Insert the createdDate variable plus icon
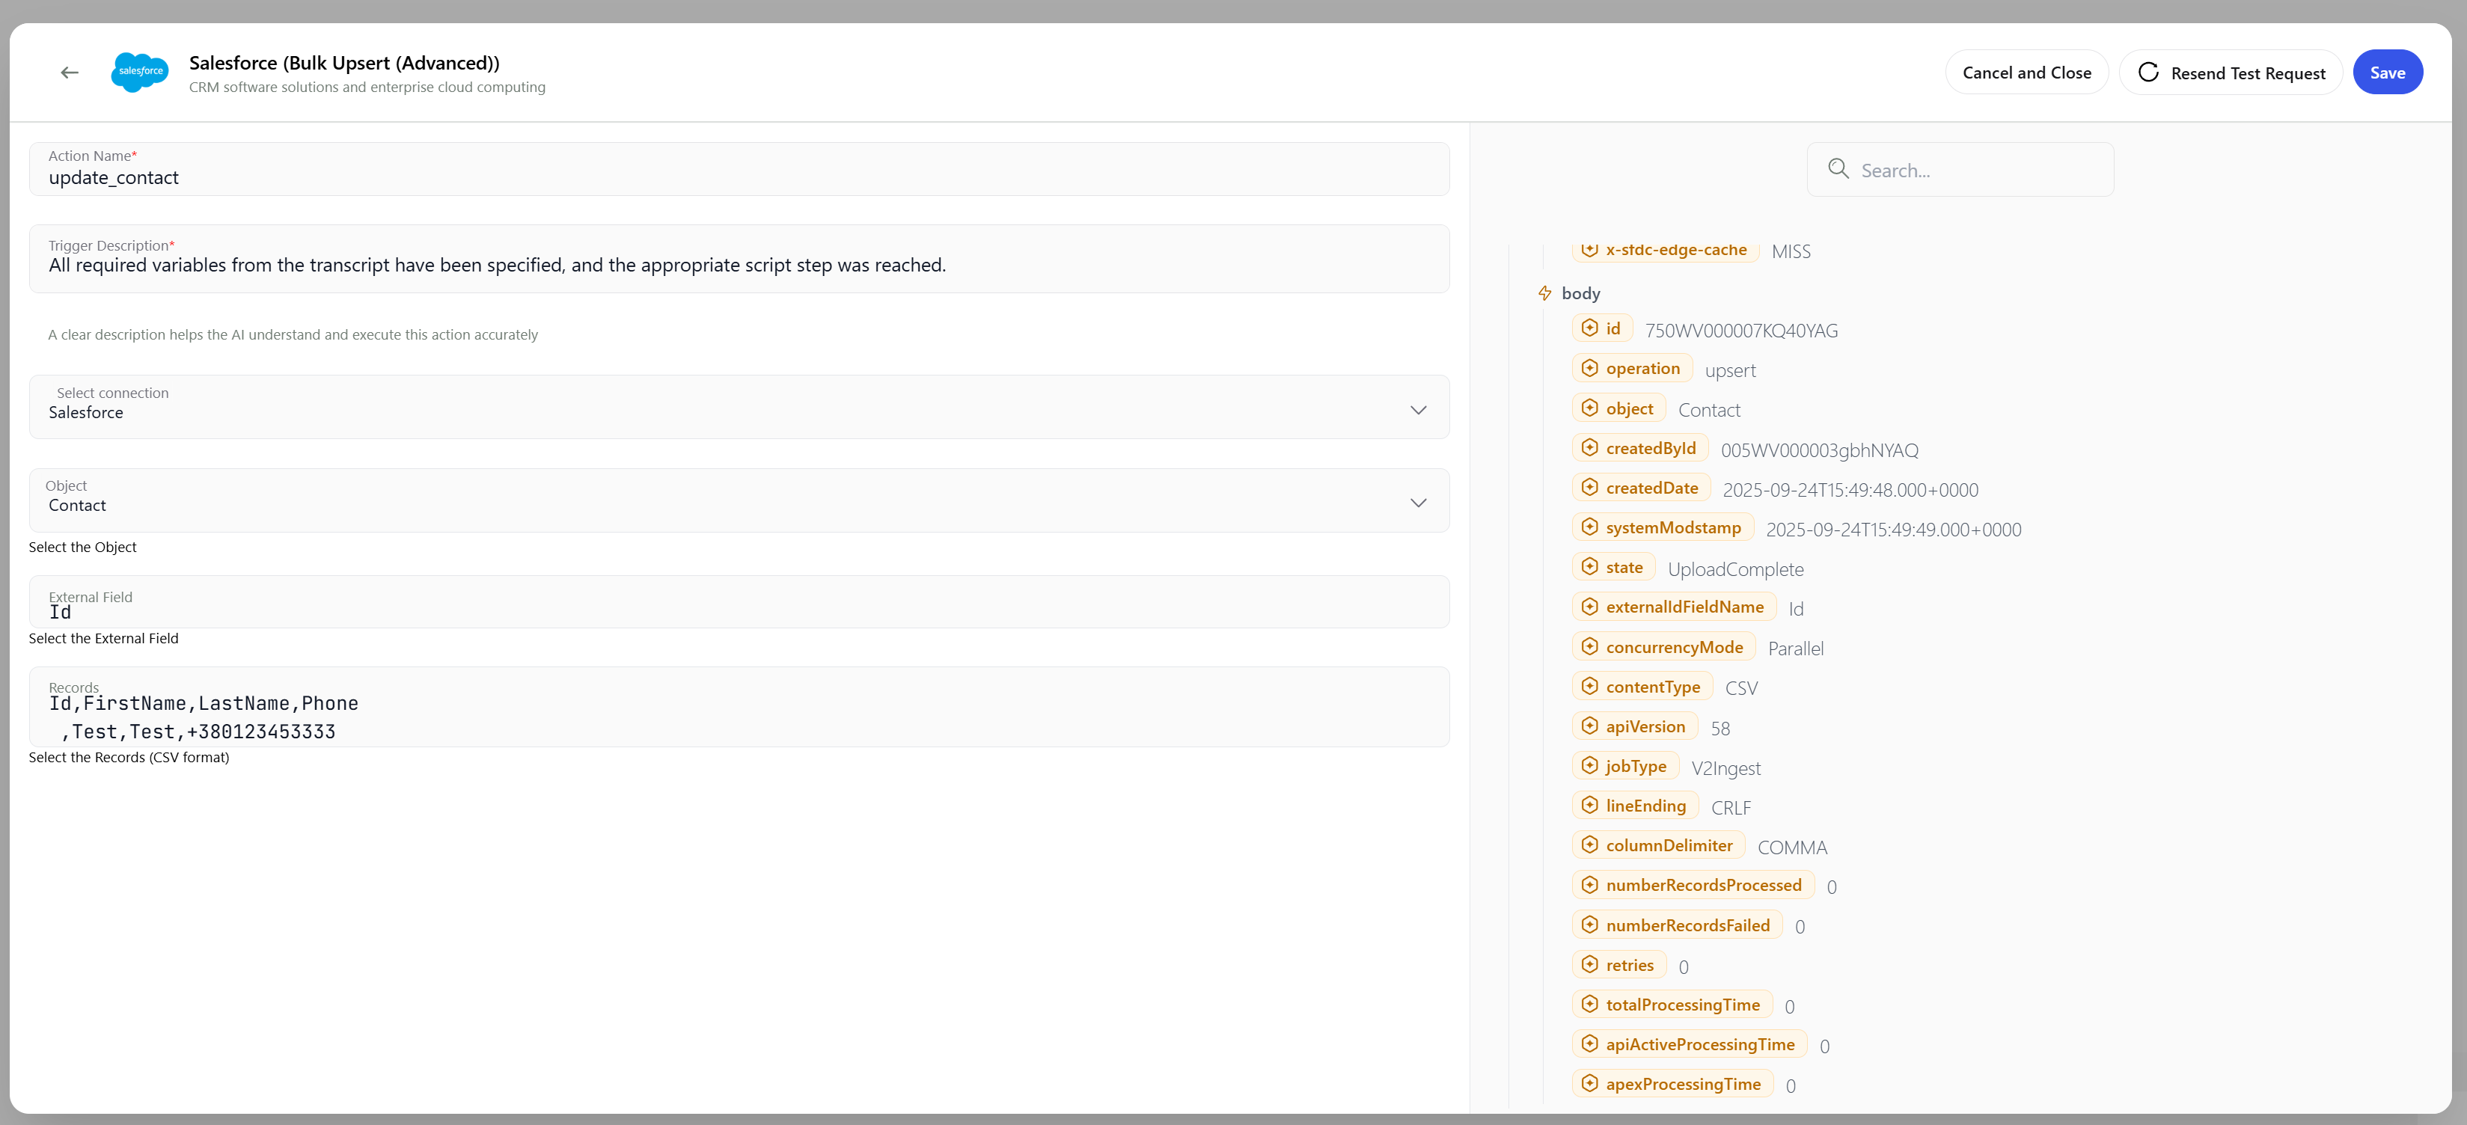The height and width of the screenshot is (1125, 2467). [1590, 488]
